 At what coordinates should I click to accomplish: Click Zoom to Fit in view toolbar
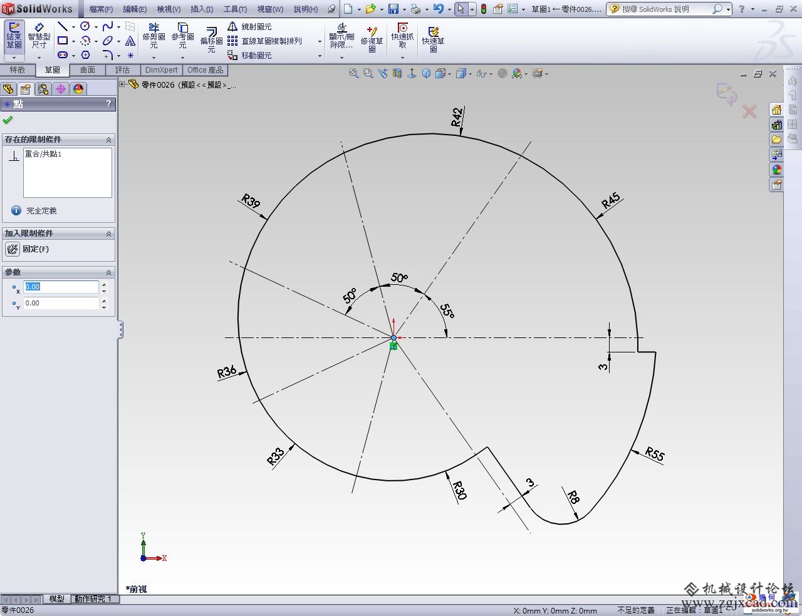click(354, 73)
